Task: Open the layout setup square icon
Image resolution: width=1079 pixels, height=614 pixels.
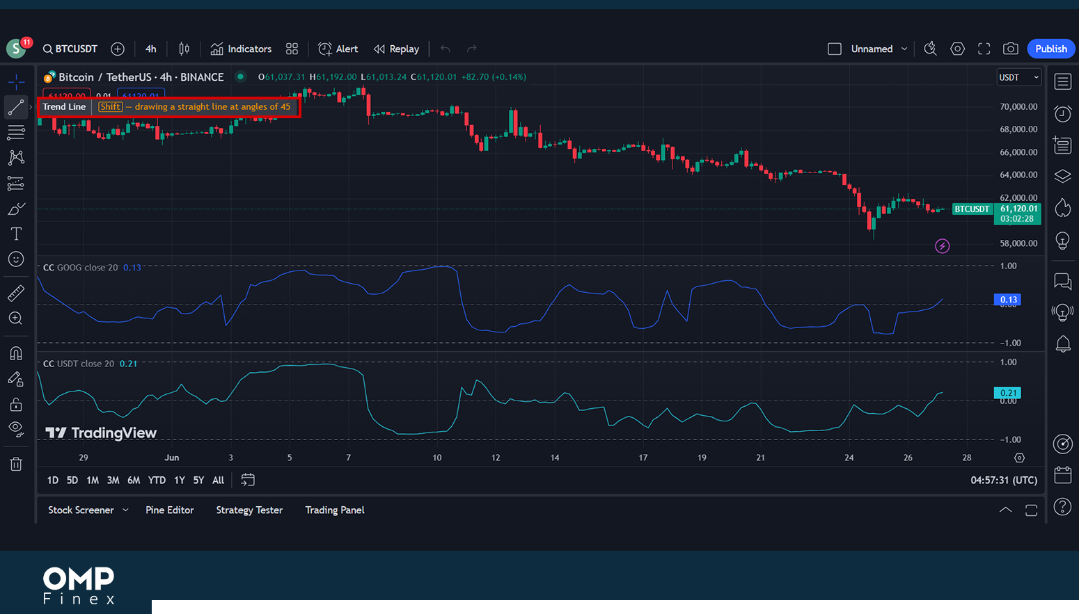Action: coord(834,49)
